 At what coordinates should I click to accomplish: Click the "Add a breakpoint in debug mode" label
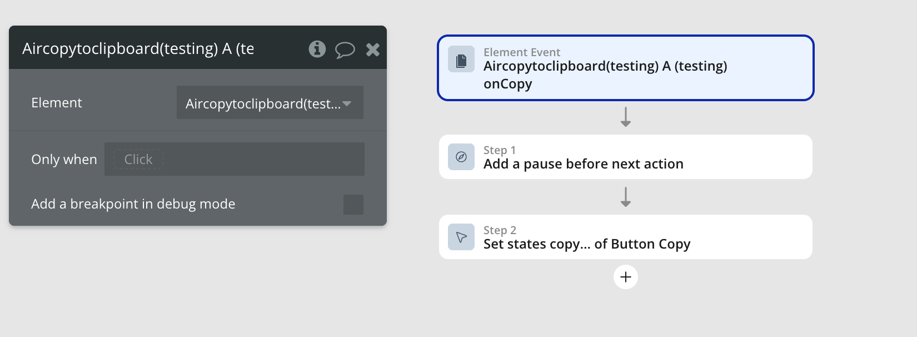tap(133, 204)
